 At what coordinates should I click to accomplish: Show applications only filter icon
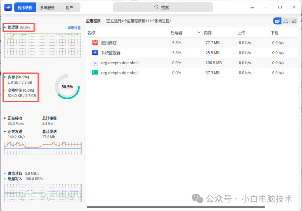tap(277, 21)
